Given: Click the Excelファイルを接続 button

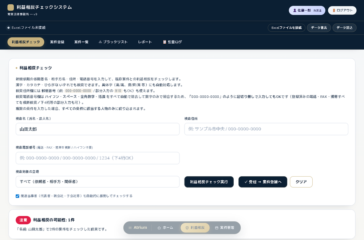Looking at the screenshot, I should [x=286, y=28].
